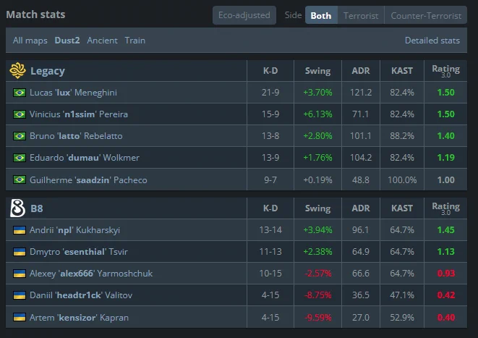Switch to the Dust2 map tab

pos(67,41)
